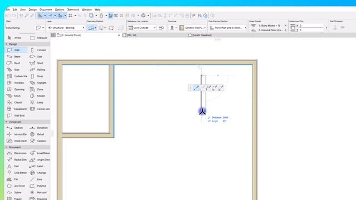Collapse the Design toolbox section
Screen dimensions: 356x200
pos(7,44)
